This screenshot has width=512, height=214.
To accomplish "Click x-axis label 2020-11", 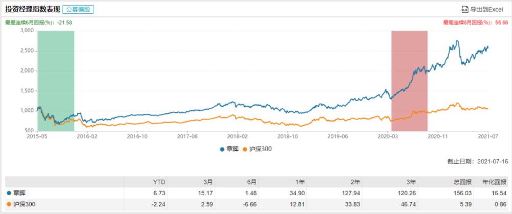I will [x=438, y=135].
